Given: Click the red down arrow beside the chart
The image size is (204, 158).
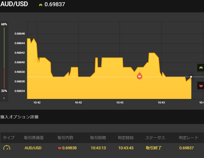Looking at the screenshot, I should (201, 86).
